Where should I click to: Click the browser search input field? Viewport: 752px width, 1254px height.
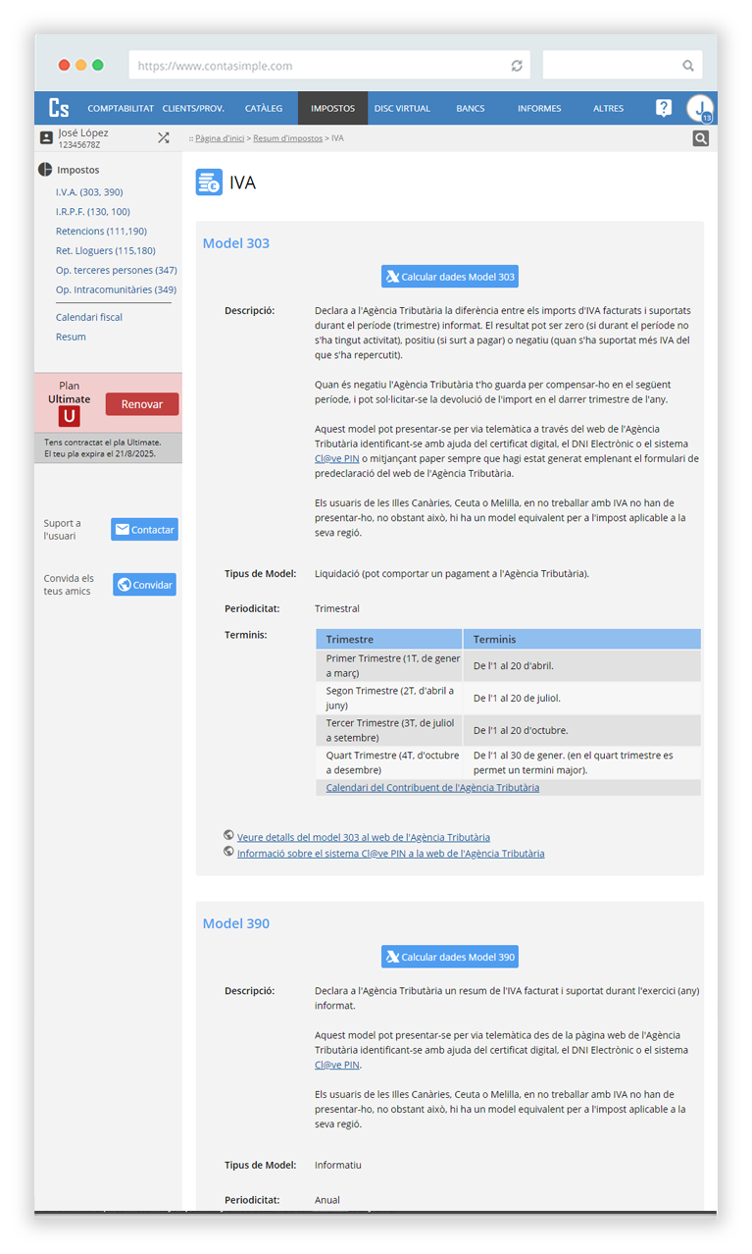pyautogui.click(x=623, y=66)
